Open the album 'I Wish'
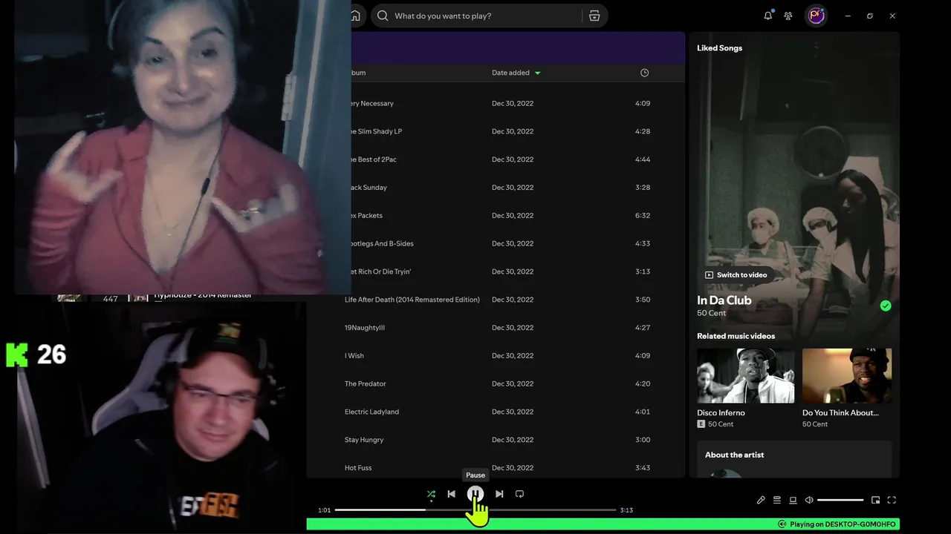The image size is (951, 534). point(354,356)
